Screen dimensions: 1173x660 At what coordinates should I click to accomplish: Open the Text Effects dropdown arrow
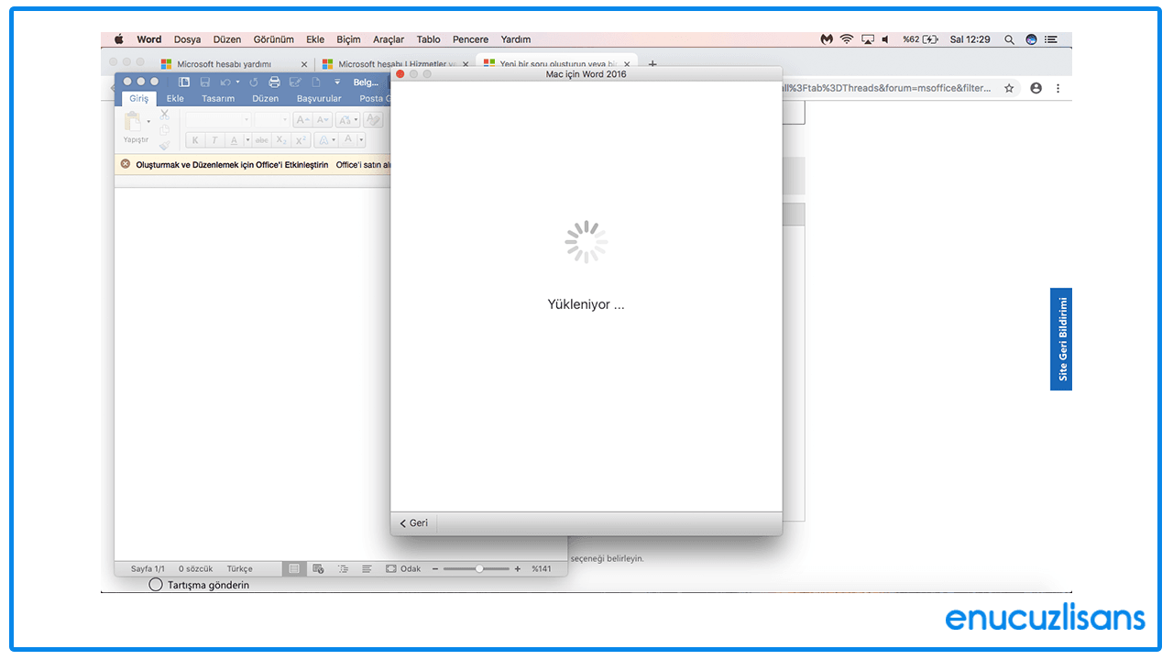(334, 140)
